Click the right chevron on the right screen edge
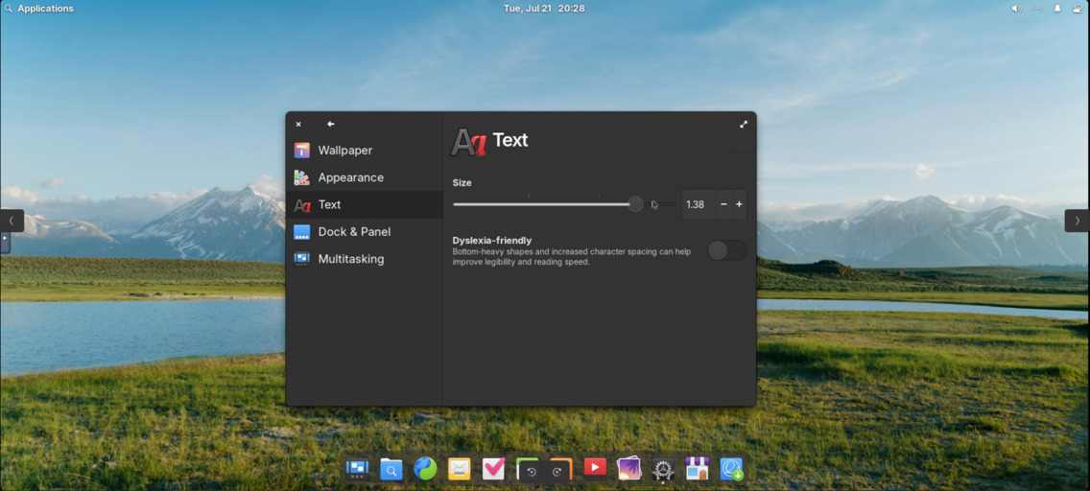This screenshot has height=491, width=1090. (x=1078, y=221)
